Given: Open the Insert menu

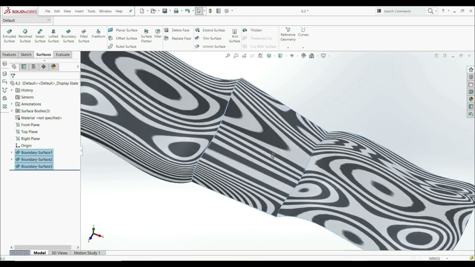Looking at the screenshot, I should [x=79, y=11].
